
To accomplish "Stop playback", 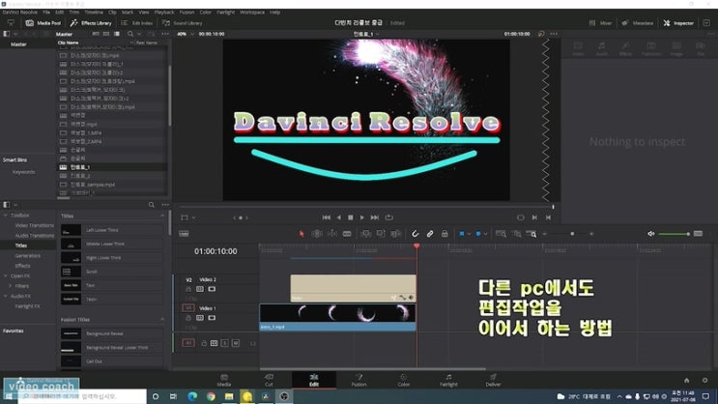I will coord(350,217).
